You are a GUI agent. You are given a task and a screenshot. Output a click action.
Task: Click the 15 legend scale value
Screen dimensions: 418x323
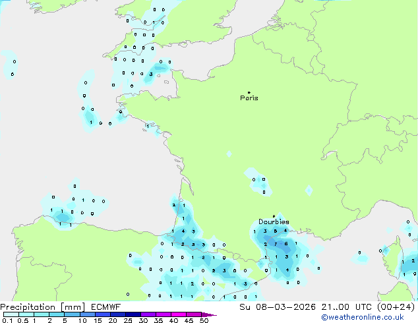pos(98,320)
